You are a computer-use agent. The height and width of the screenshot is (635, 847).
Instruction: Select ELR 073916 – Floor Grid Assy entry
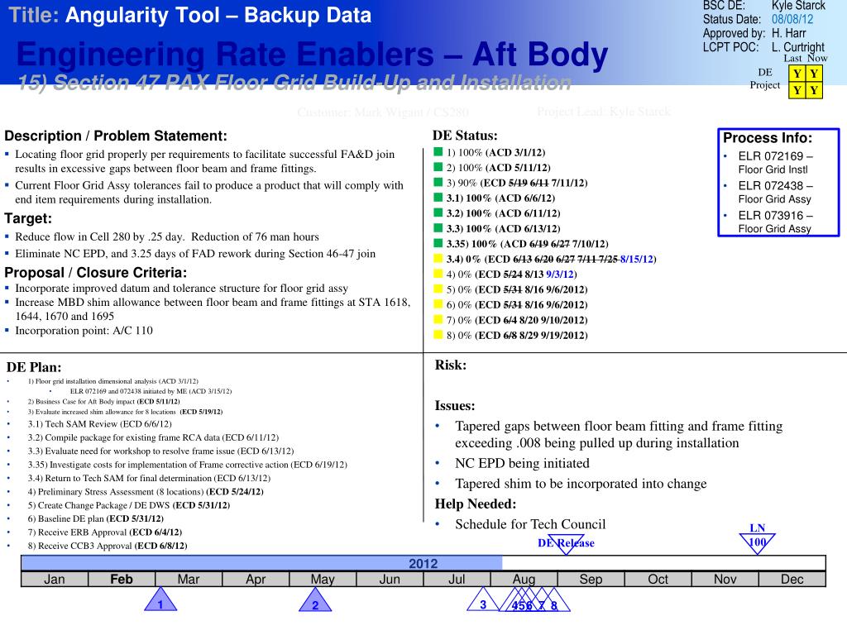775,222
